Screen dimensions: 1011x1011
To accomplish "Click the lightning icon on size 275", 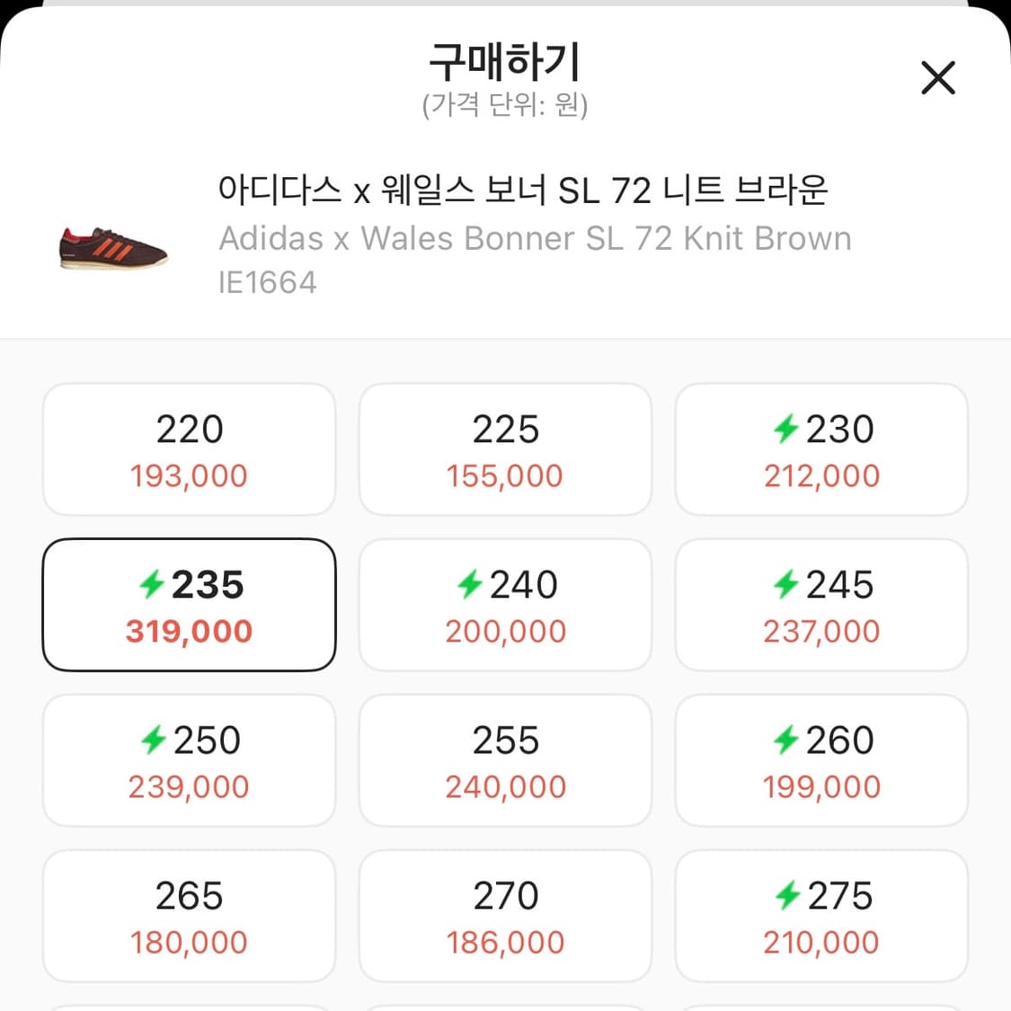I will pyautogui.click(x=789, y=895).
